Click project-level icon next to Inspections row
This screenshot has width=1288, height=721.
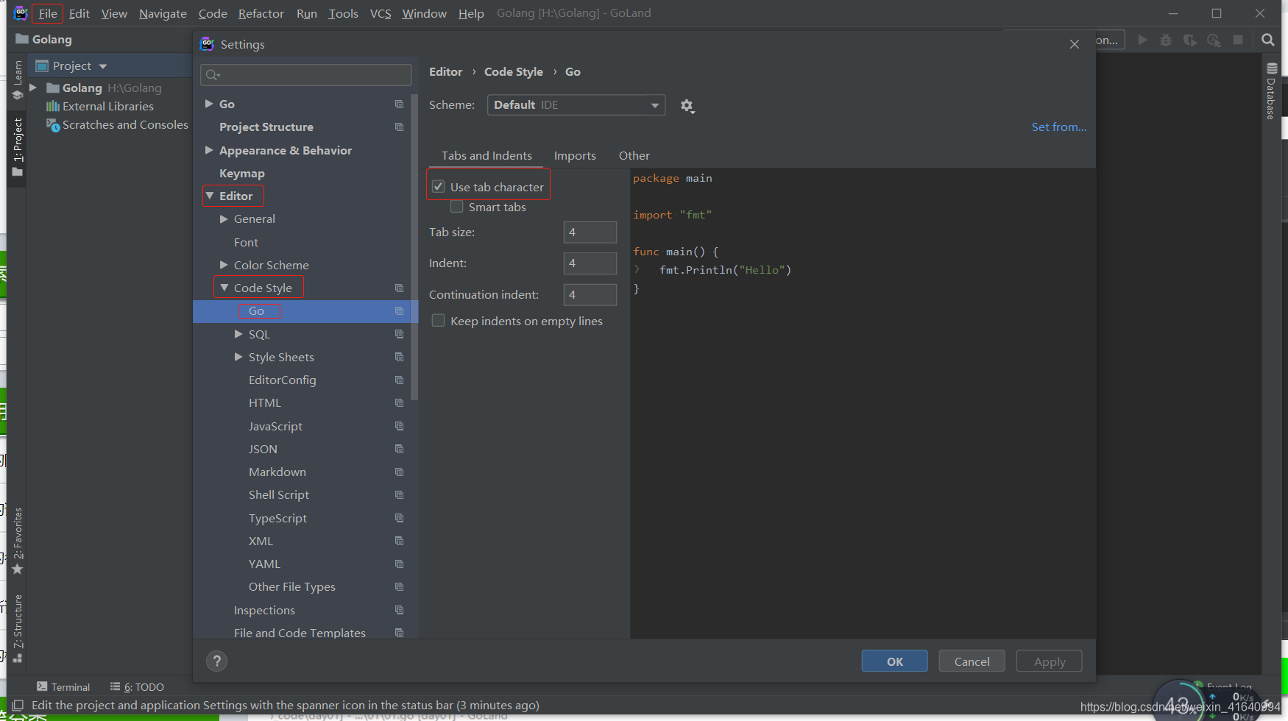tap(399, 610)
